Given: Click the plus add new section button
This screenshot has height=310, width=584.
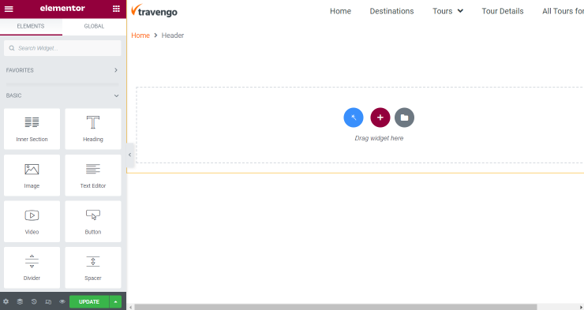Looking at the screenshot, I should point(380,118).
